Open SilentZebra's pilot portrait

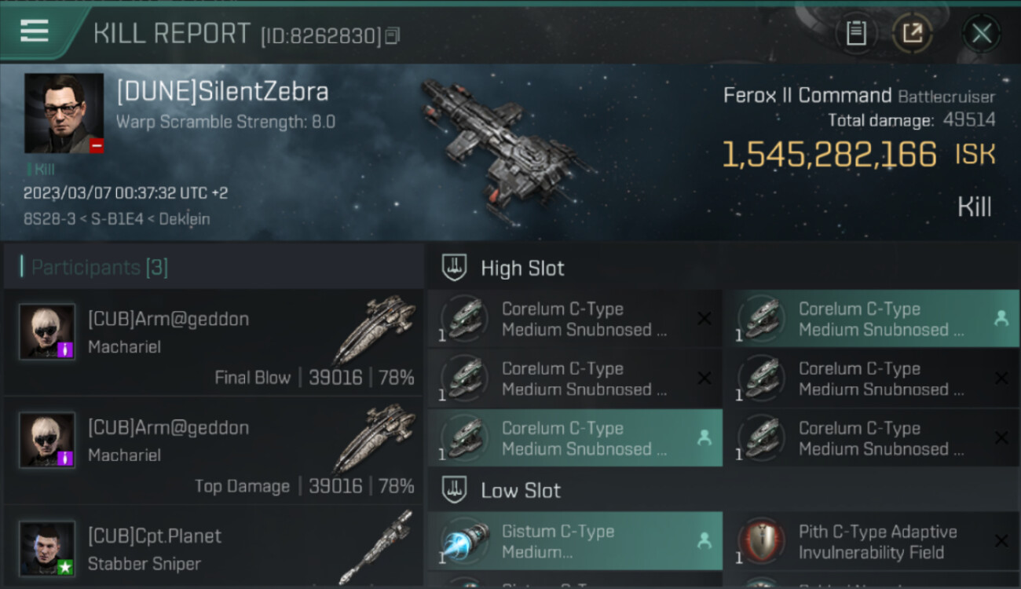click(x=64, y=113)
